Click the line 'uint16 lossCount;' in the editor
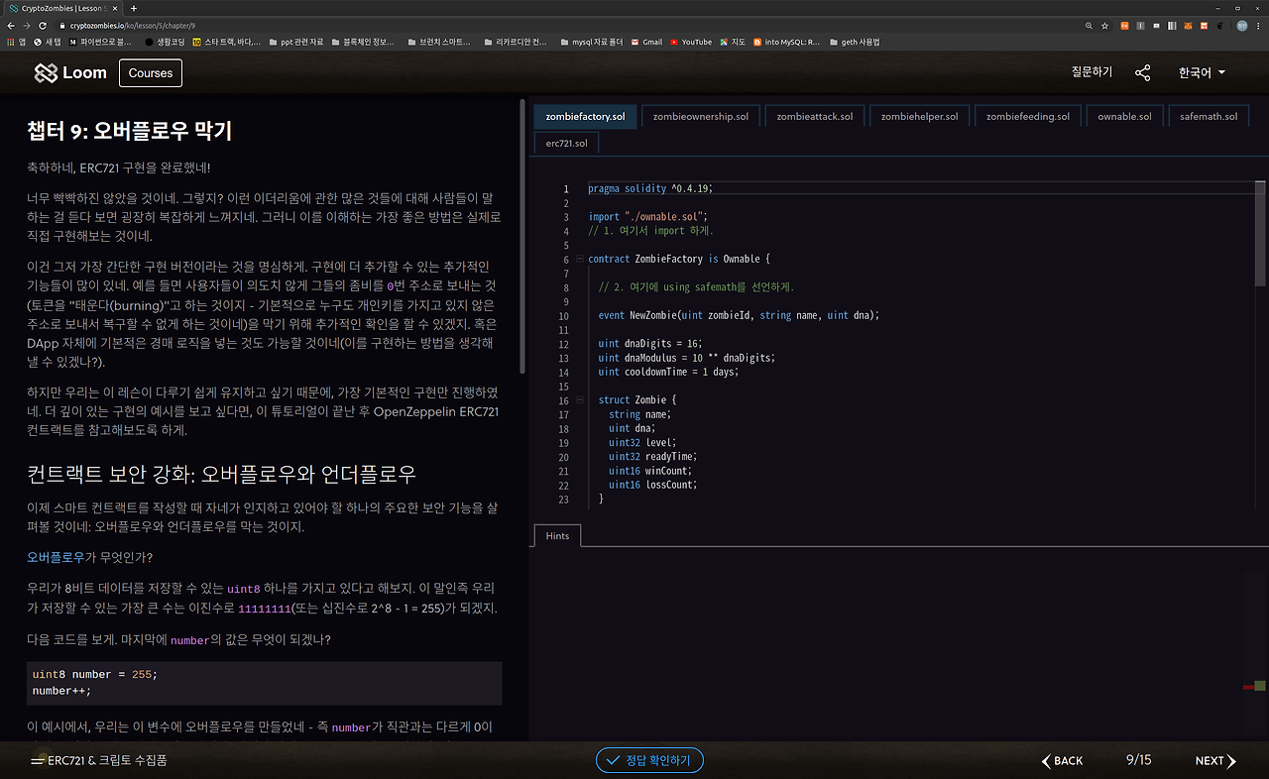Screen dimensions: 1269x779 click(653, 485)
